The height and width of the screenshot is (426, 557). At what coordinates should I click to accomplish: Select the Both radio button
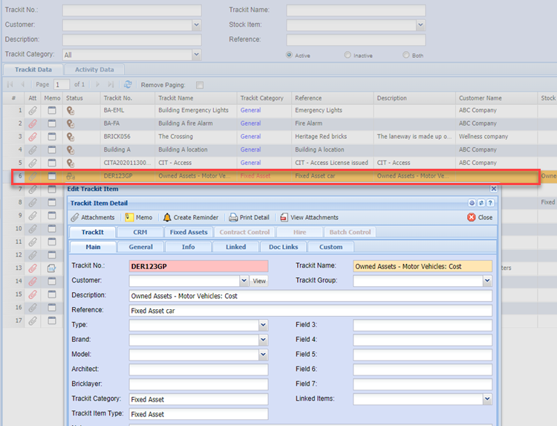(405, 55)
